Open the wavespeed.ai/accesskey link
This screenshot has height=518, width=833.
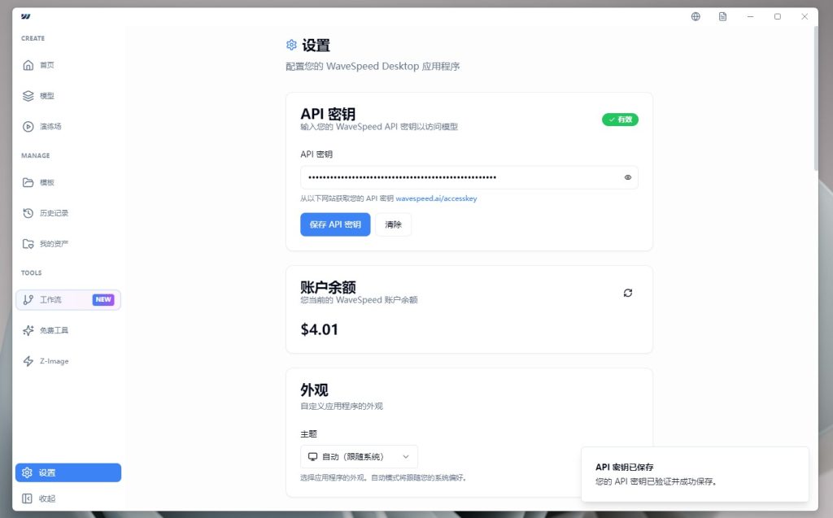436,198
